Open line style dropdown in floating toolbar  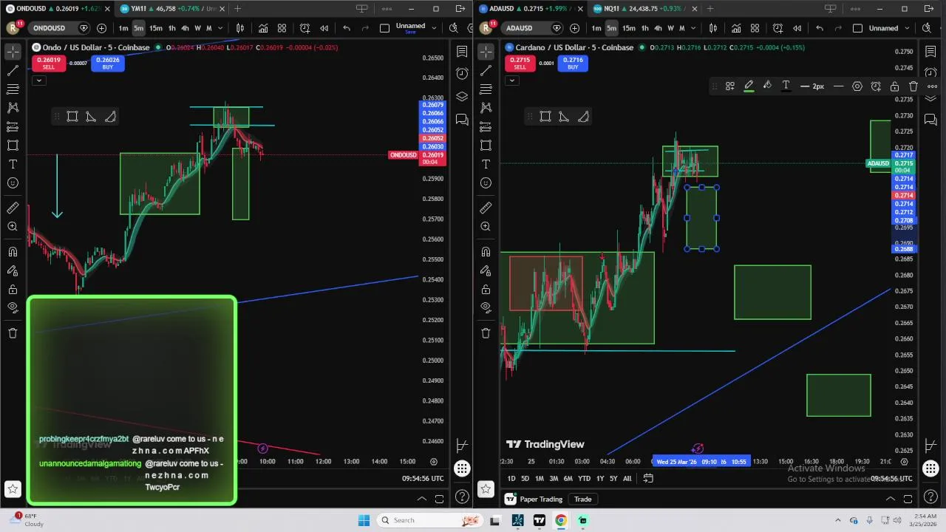click(x=838, y=86)
